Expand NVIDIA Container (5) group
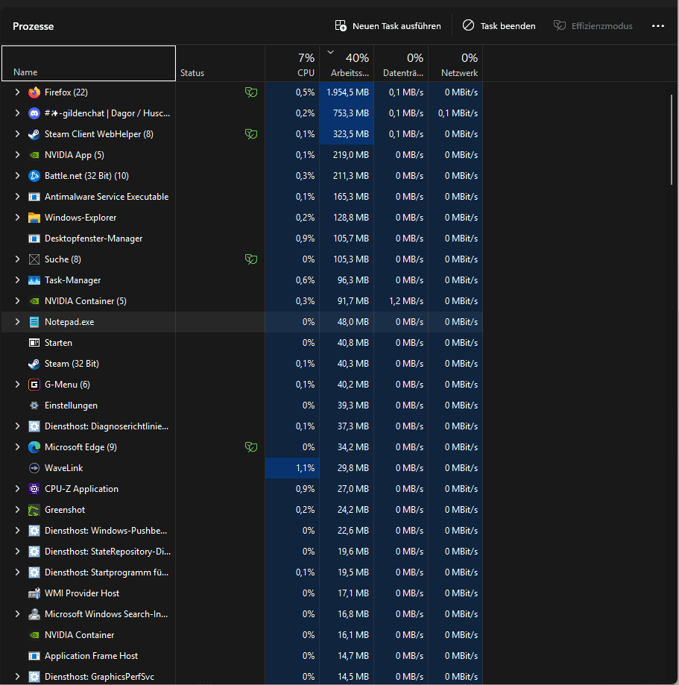This screenshot has height=685, width=679. pyautogui.click(x=17, y=301)
